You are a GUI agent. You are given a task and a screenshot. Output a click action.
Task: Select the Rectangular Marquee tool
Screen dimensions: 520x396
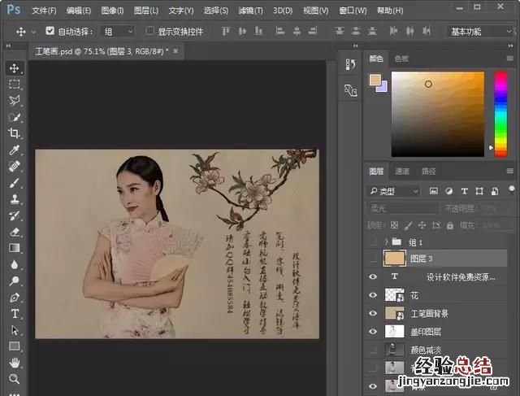click(x=15, y=85)
